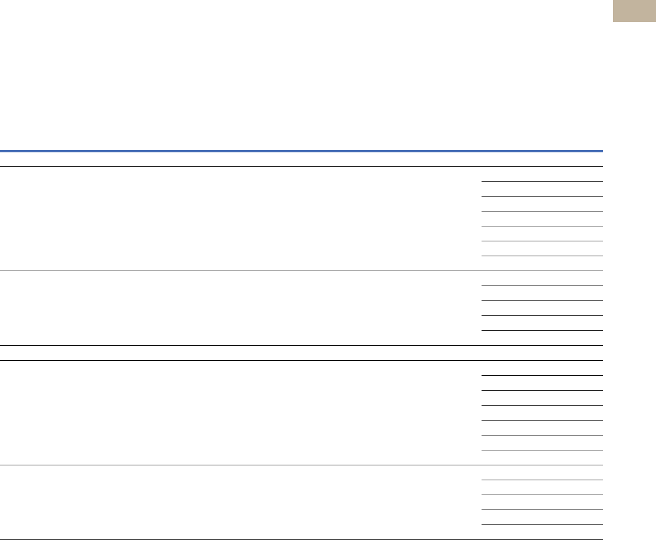Click the bottommost full-width black line

pos(301,539)
